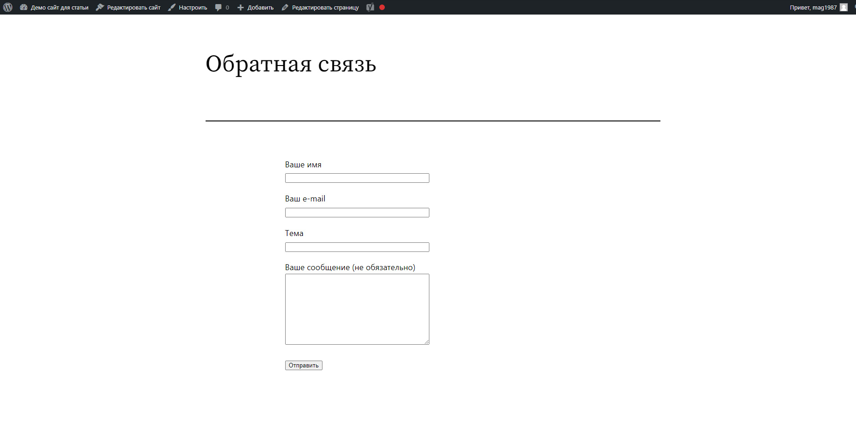
Task: Focus the "Тема" input field
Action: click(357, 247)
